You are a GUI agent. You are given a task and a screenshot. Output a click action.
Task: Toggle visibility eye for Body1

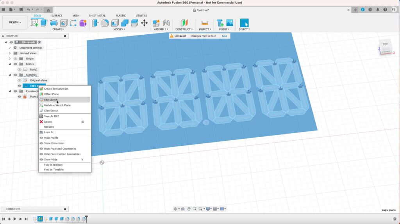tap(20, 69)
